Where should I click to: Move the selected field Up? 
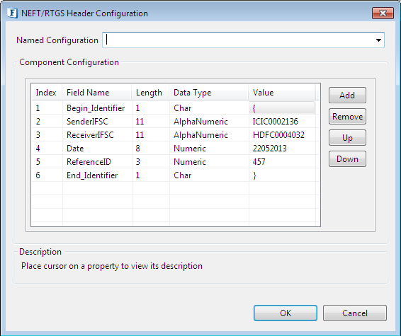coord(347,138)
